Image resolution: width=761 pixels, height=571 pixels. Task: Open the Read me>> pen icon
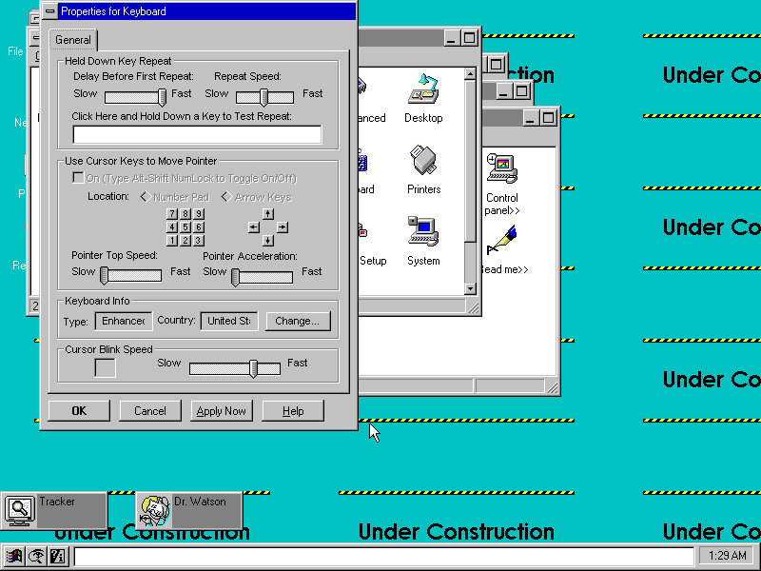501,242
